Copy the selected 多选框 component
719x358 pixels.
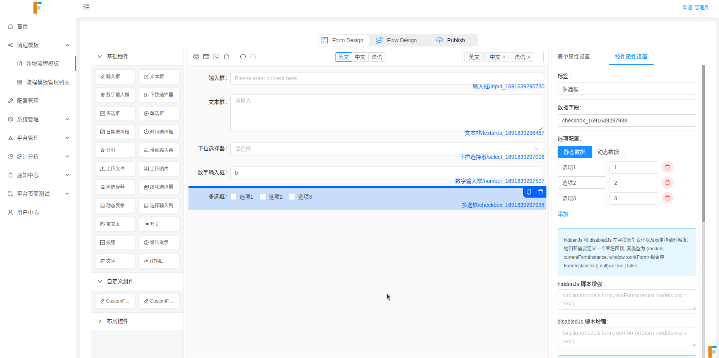point(529,192)
